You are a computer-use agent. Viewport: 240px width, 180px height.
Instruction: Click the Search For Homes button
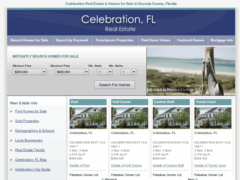point(115,85)
